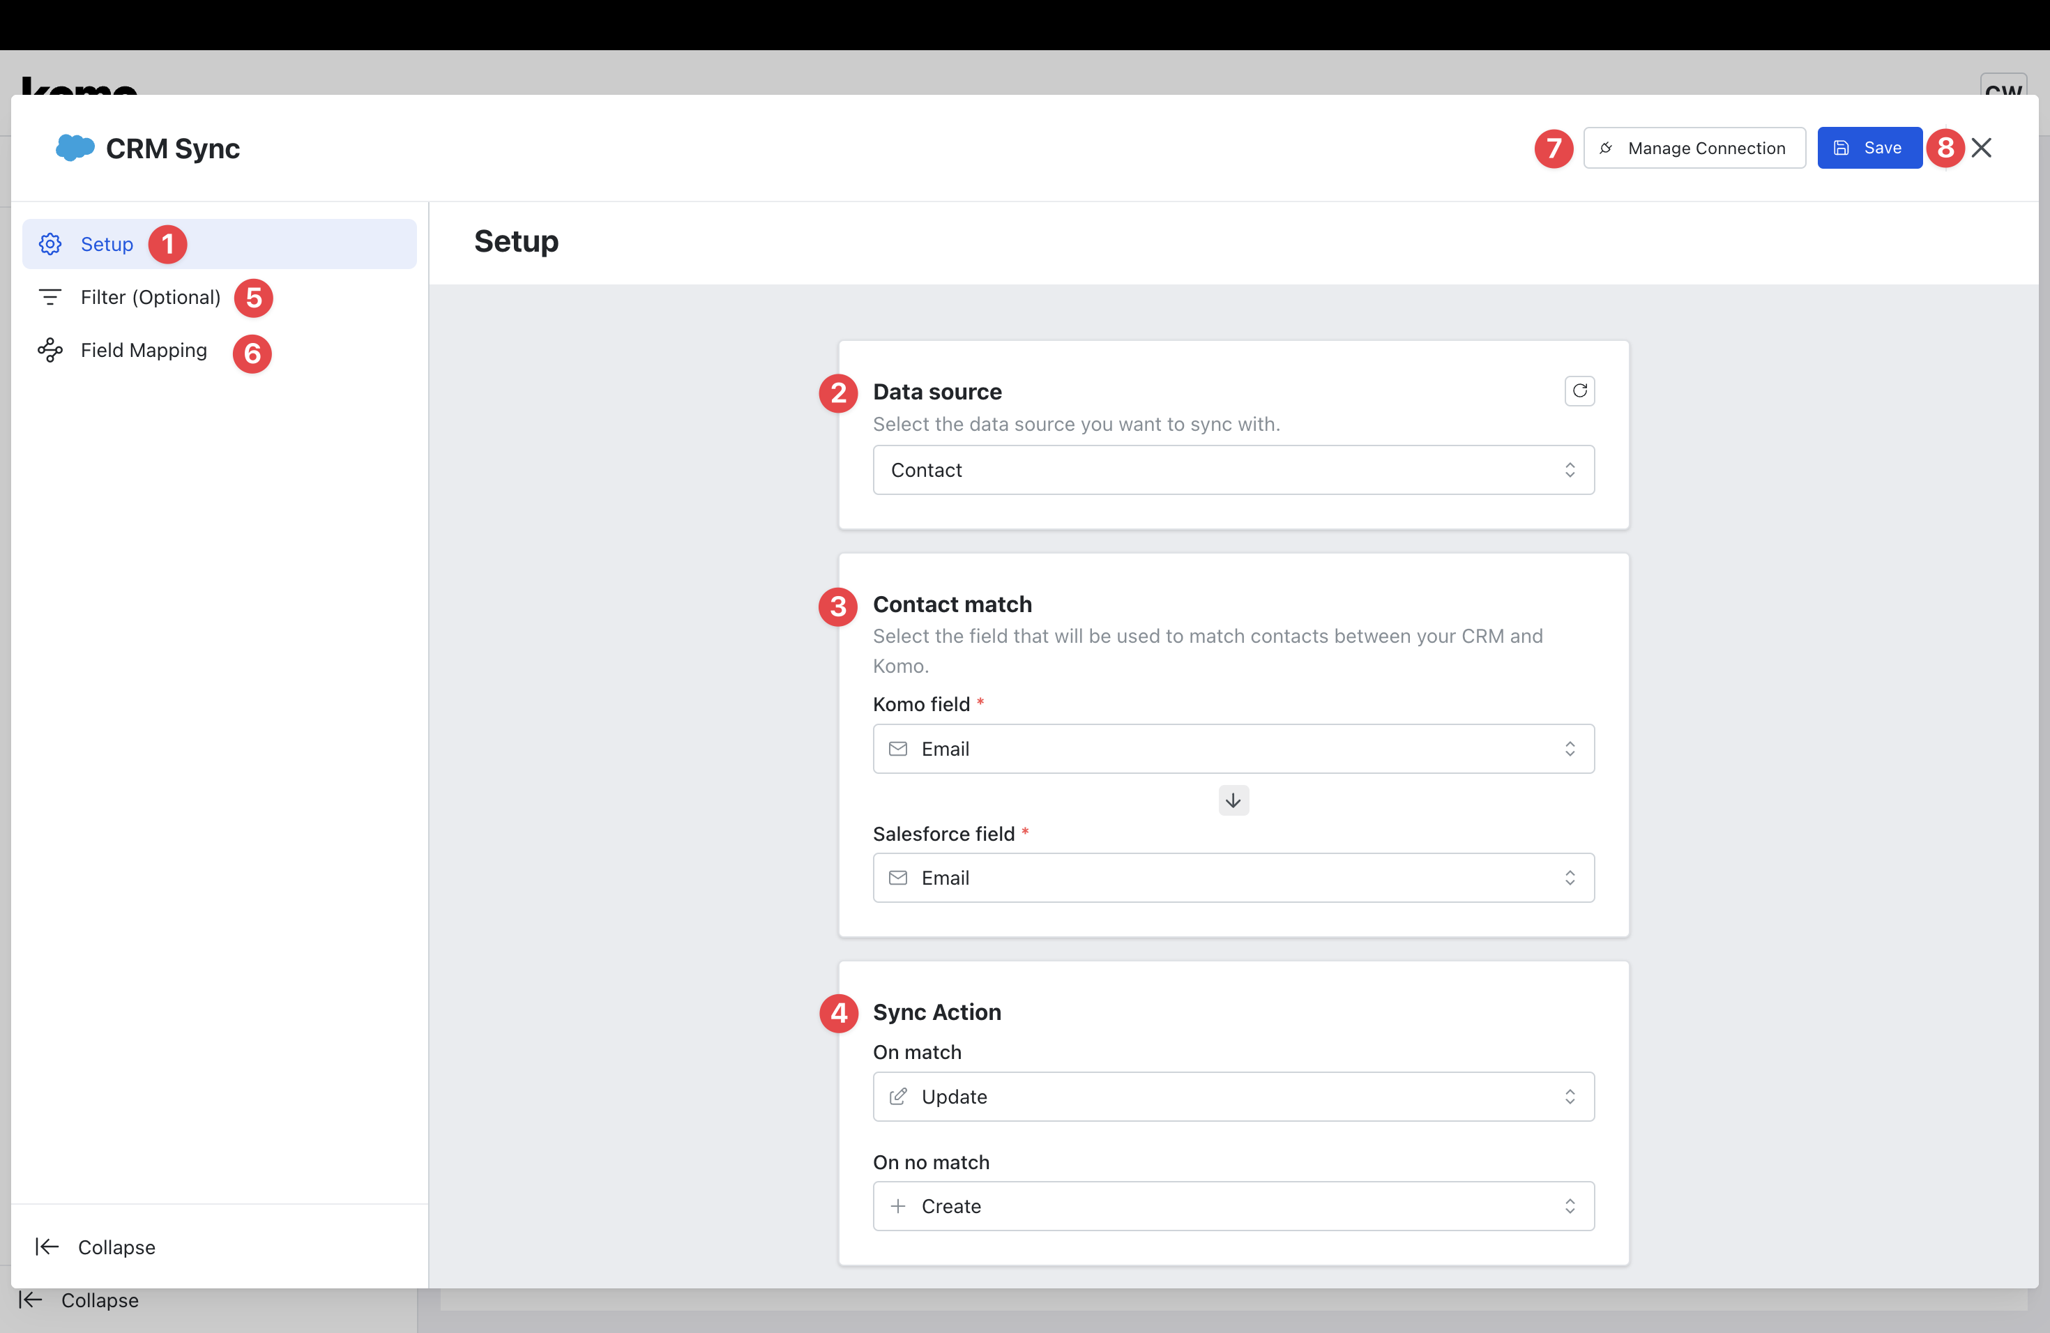Open the On no match Create dropdown
This screenshot has width=2050, height=1333.
[x=1233, y=1206]
